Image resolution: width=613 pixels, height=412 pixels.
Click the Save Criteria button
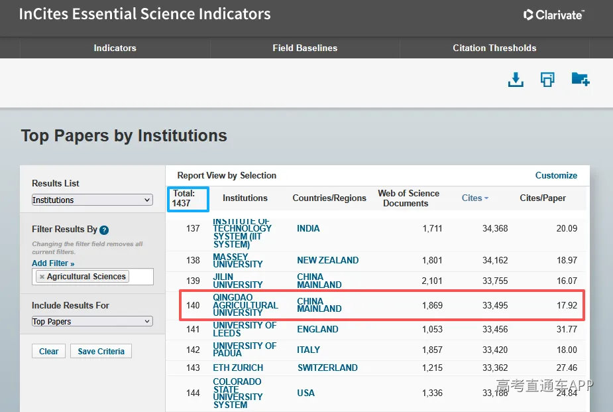click(101, 351)
